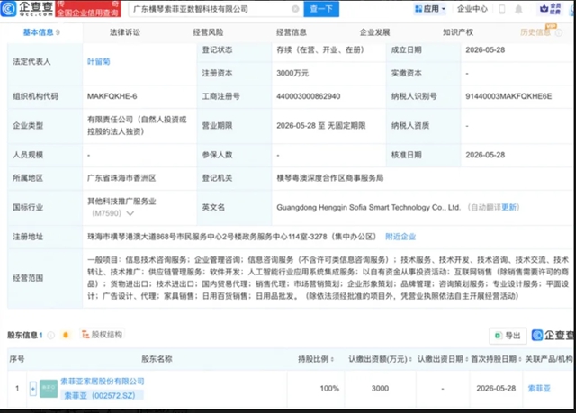Sort by 首次持股日期 column header
The height and width of the screenshot is (413, 576).
(x=496, y=359)
